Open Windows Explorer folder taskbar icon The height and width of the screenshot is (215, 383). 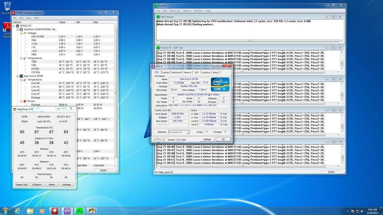point(30,211)
